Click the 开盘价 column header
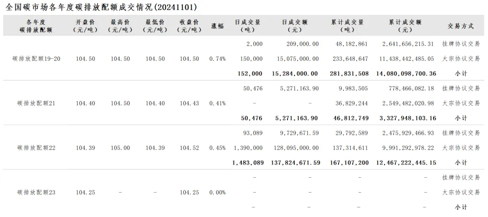488x217 pixels. [x=85, y=26]
